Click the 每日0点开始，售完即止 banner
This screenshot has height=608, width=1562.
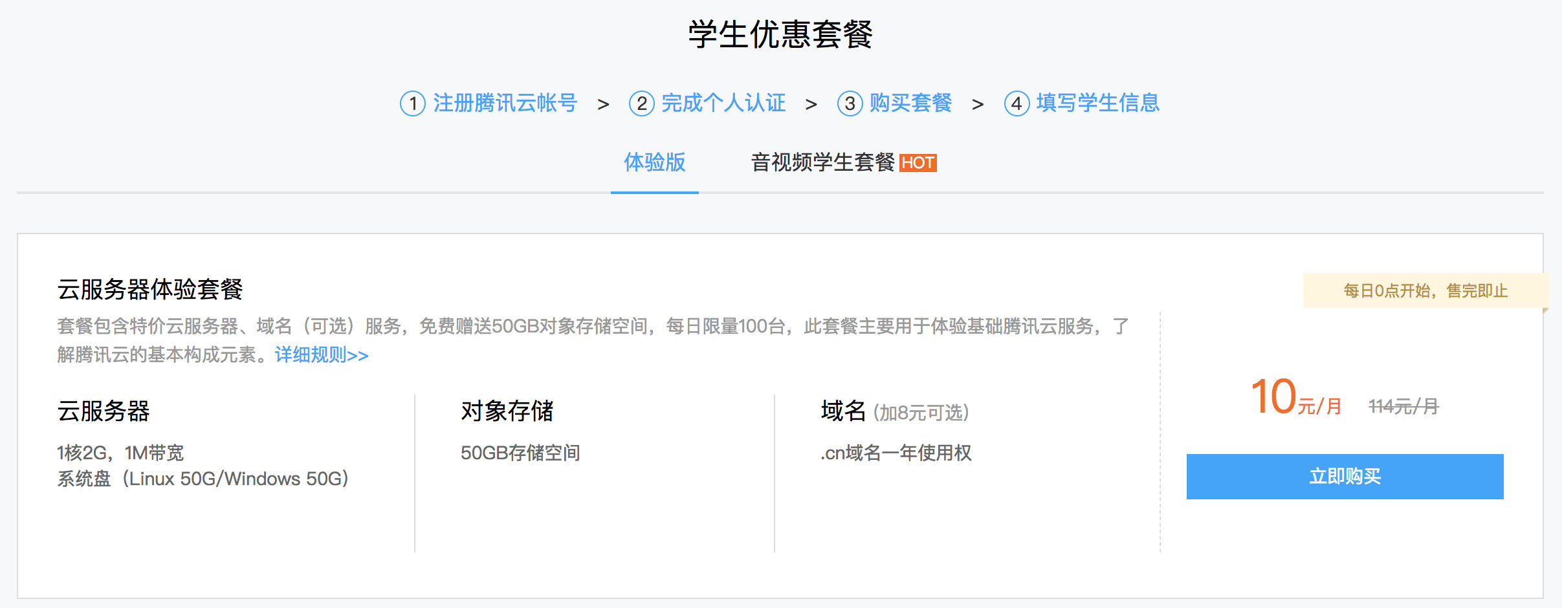click(1425, 290)
